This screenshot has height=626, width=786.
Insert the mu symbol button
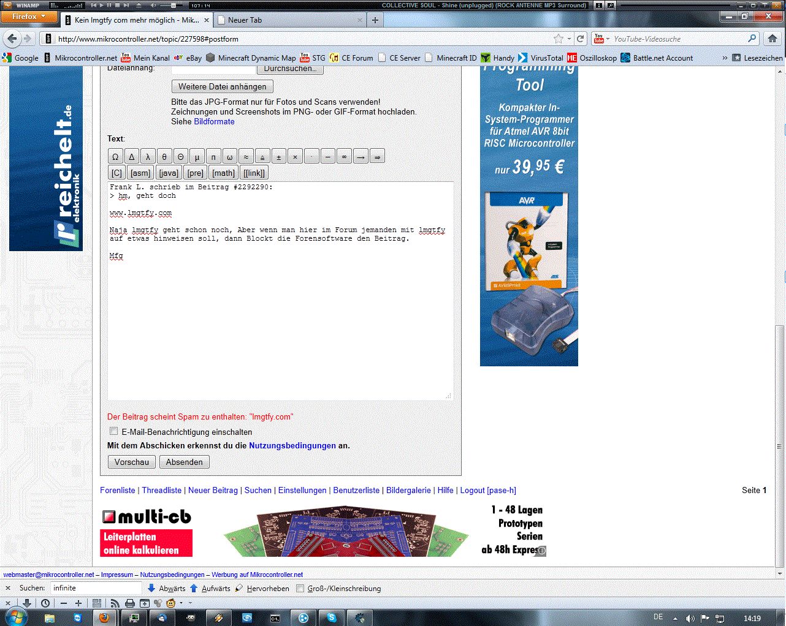coord(197,157)
